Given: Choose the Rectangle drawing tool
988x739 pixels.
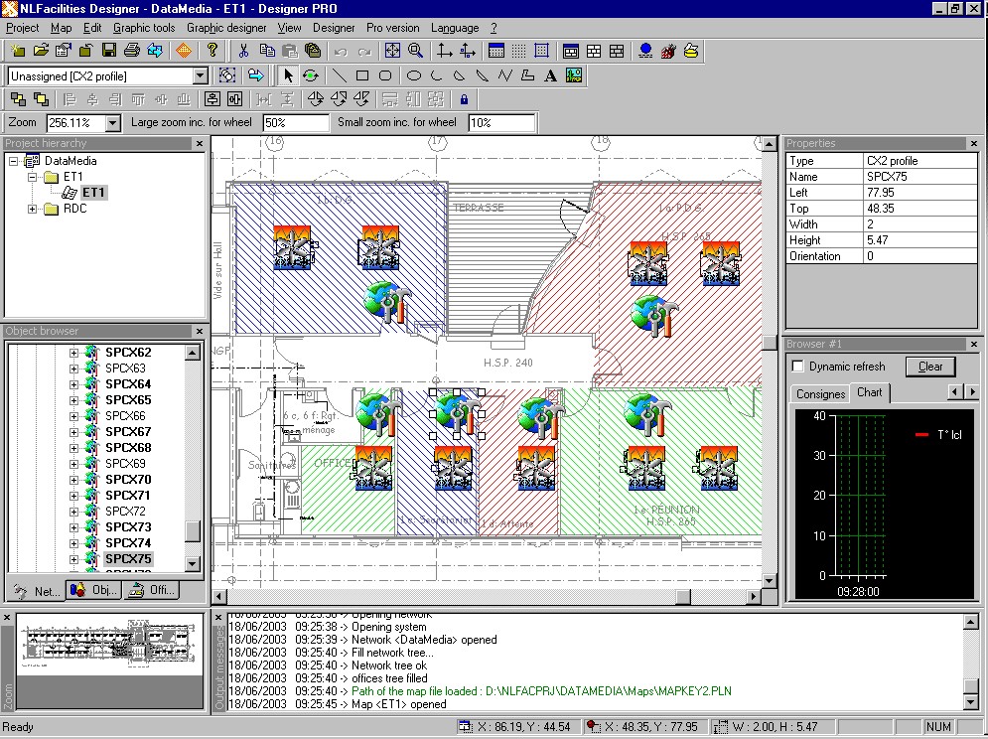Looking at the screenshot, I should [x=362, y=75].
